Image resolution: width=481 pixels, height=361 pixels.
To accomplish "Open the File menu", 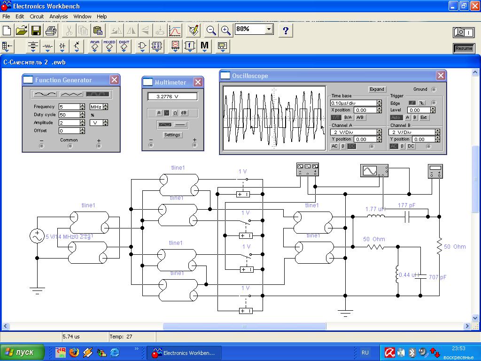I will click(x=6, y=16).
